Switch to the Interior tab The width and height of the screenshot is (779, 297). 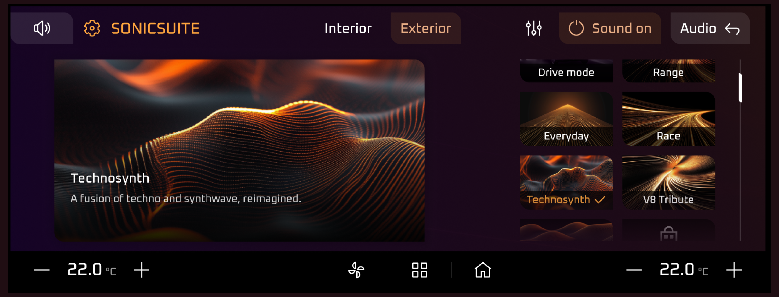click(x=348, y=28)
